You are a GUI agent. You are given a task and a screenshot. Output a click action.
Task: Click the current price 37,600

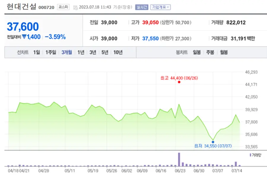click(x=23, y=27)
